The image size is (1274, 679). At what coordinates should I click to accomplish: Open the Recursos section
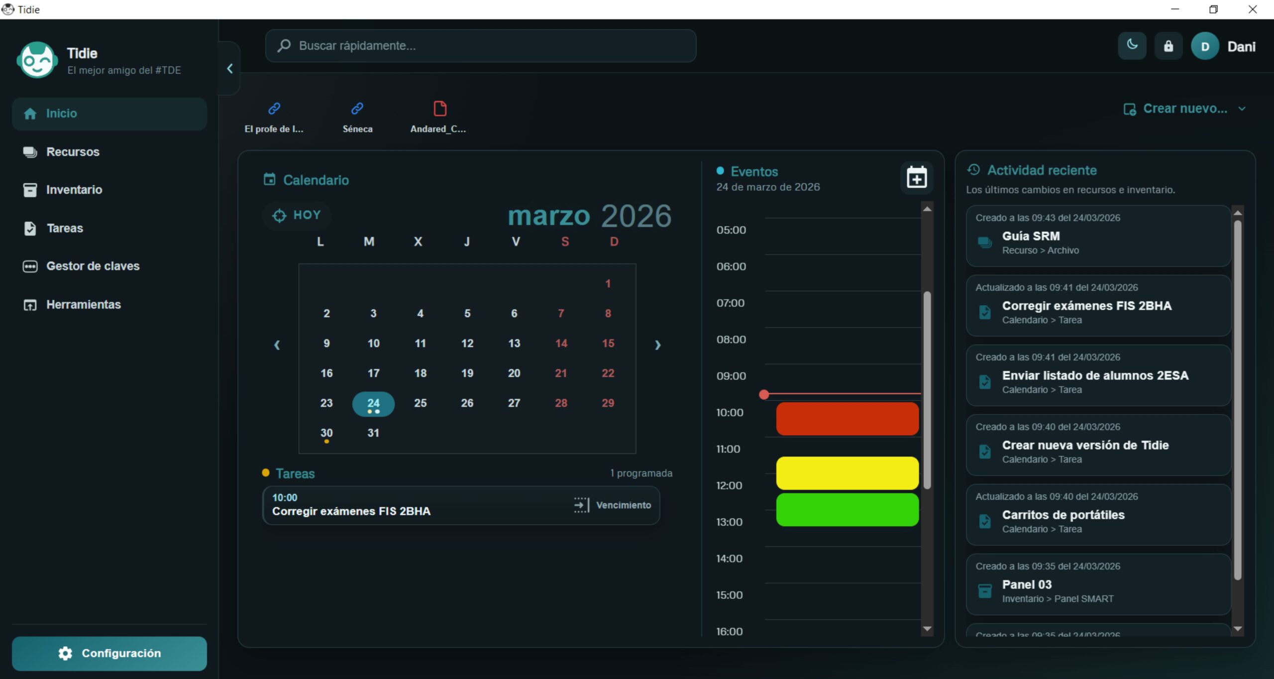pyautogui.click(x=73, y=152)
